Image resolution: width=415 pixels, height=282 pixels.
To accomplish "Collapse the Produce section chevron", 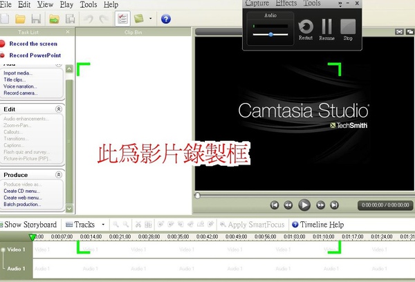I will (x=59, y=175).
